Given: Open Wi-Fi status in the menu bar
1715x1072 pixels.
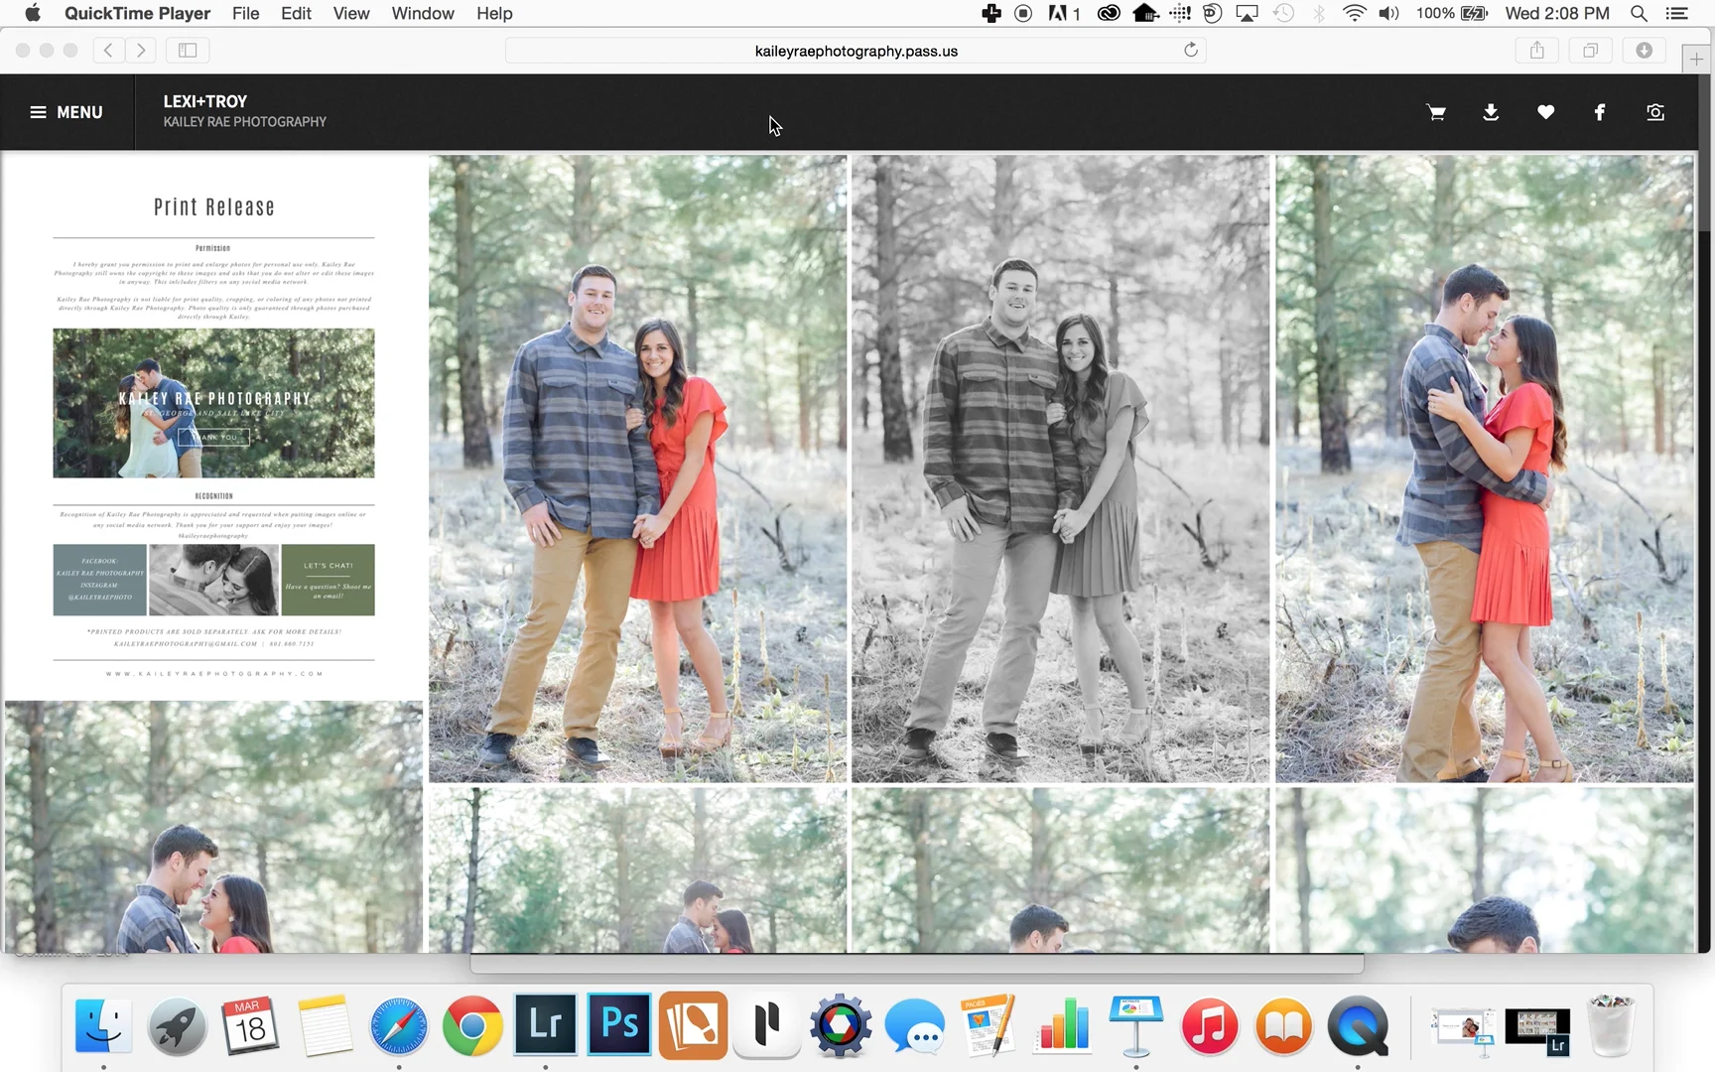Looking at the screenshot, I should click(x=1354, y=13).
